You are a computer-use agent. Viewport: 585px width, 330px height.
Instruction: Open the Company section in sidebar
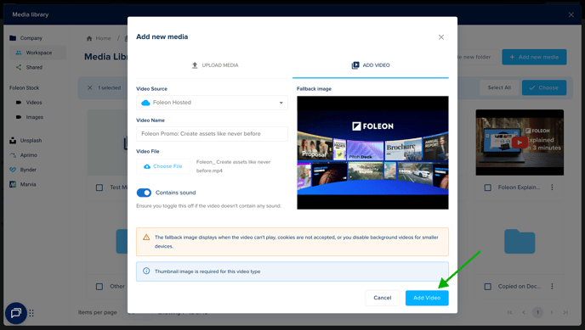coord(26,38)
